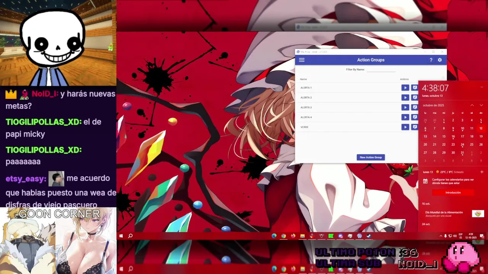Click the New Action Group button

[x=371, y=157]
